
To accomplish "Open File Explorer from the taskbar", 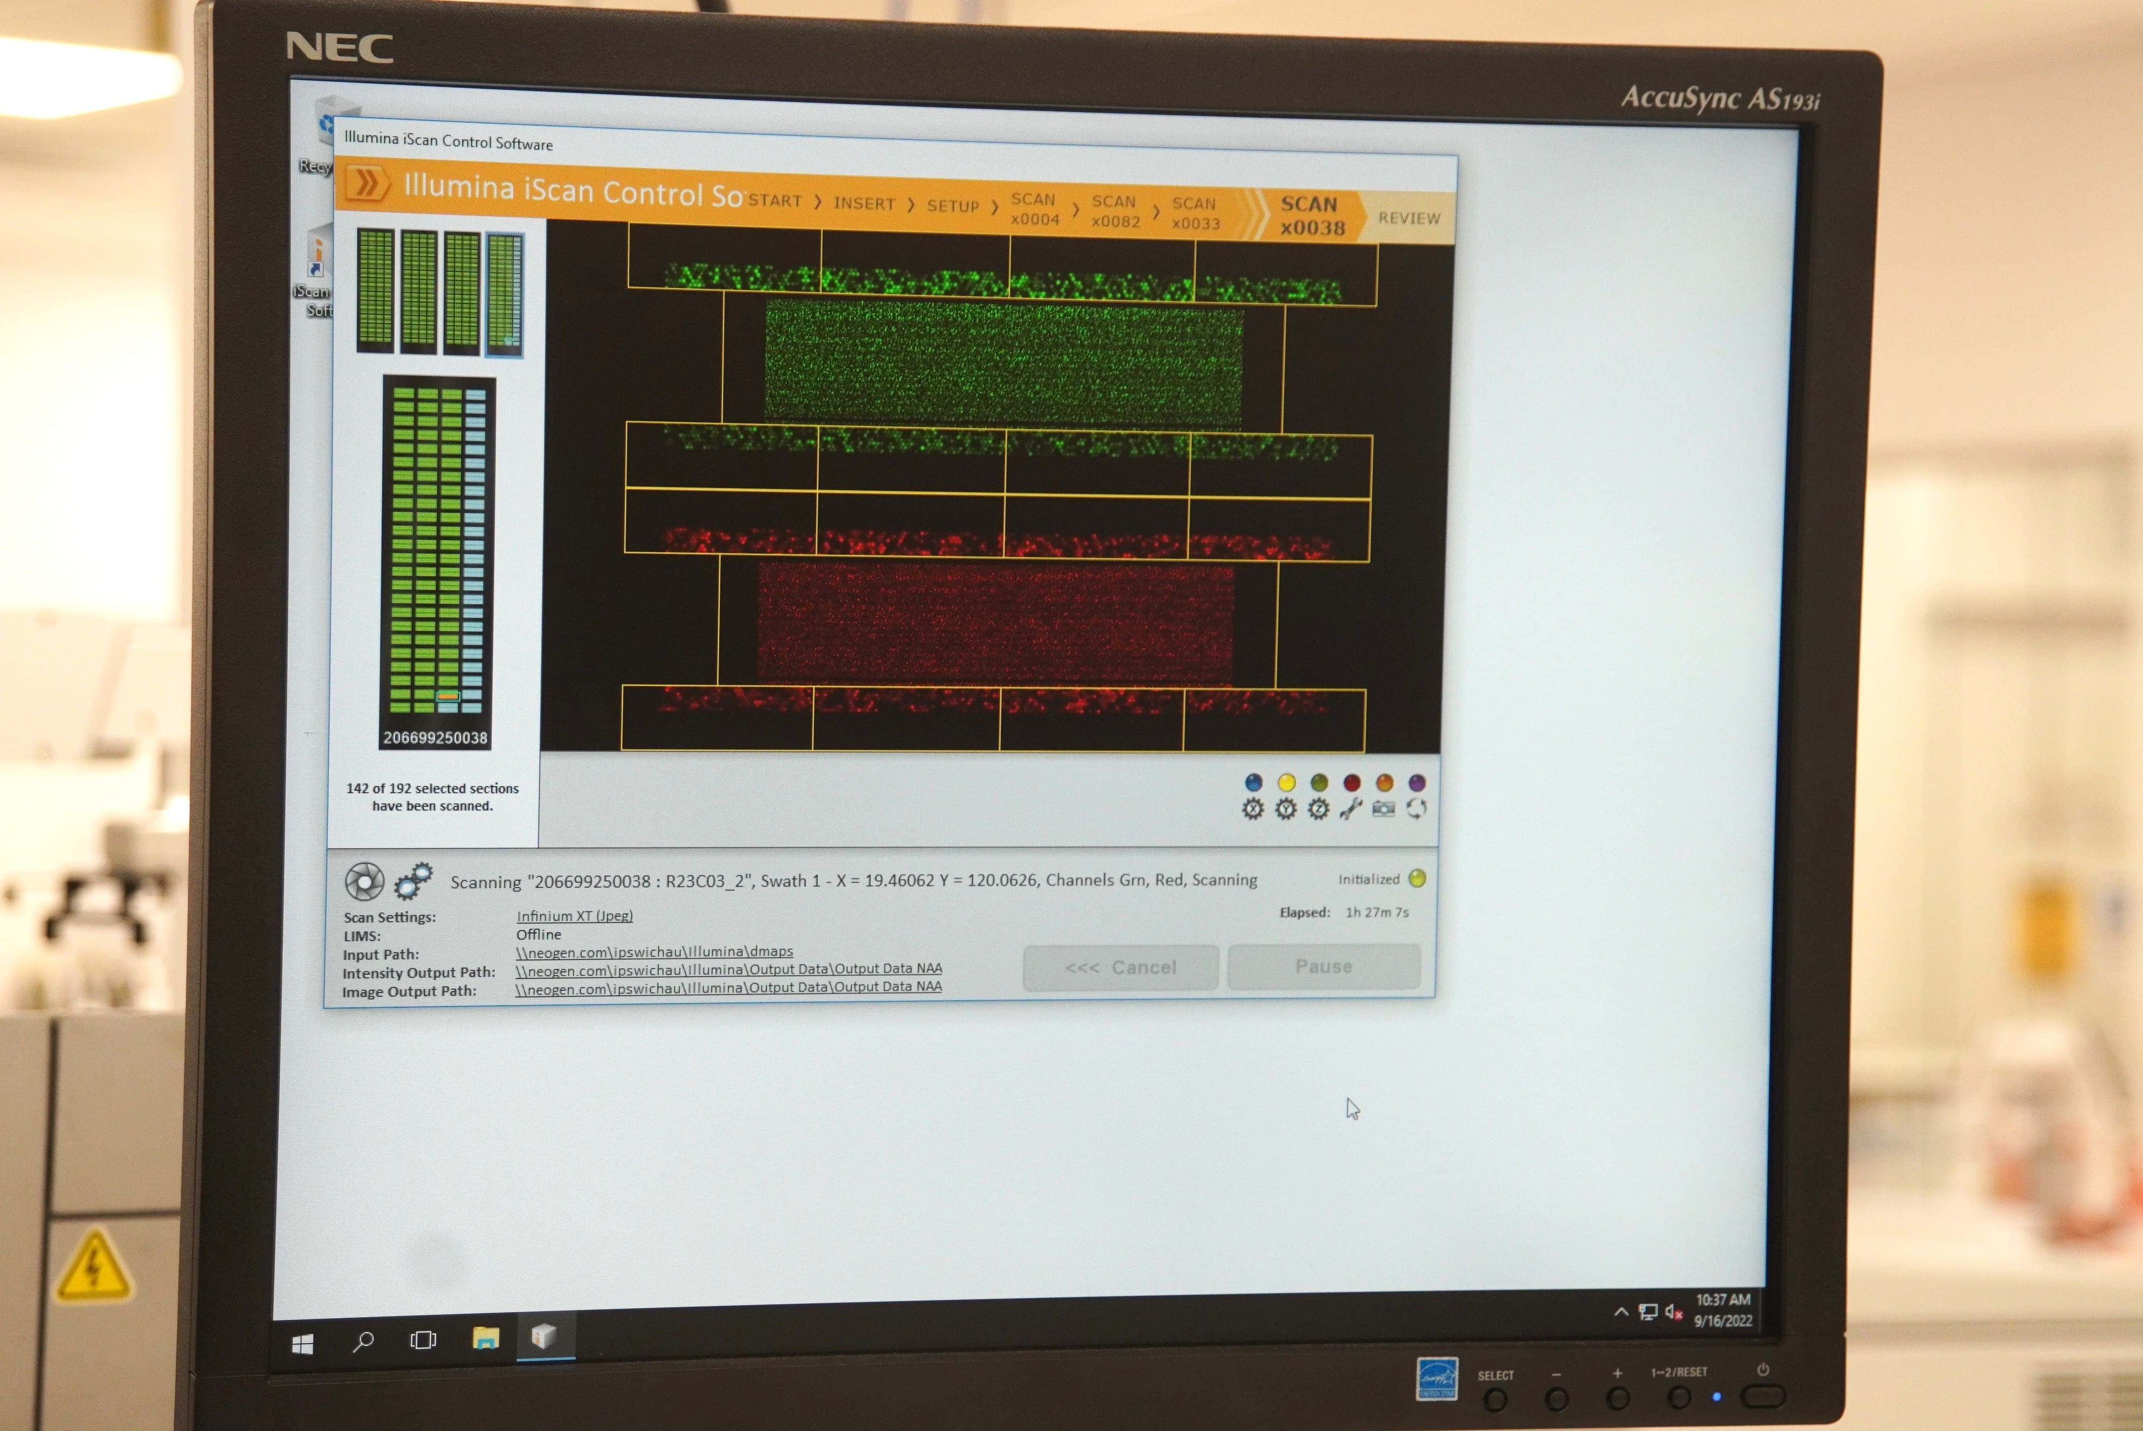I will point(486,1338).
